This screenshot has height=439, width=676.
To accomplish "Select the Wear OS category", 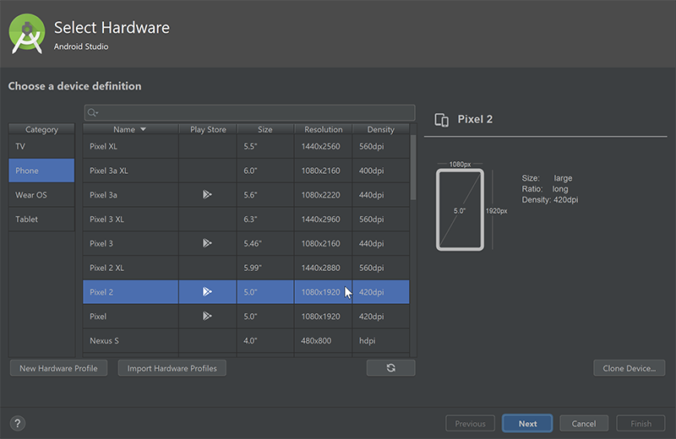I will [x=41, y=195].
